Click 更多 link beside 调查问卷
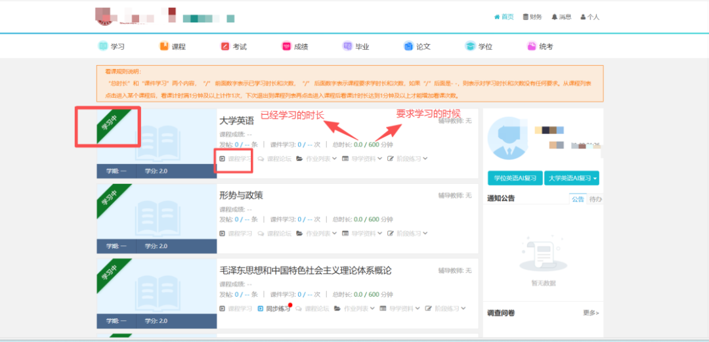Viewport: 709px width, 342px height. point(590,313)
